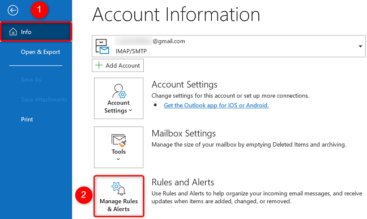Open the Account Settings chevron menu

[x=131, y=110]
